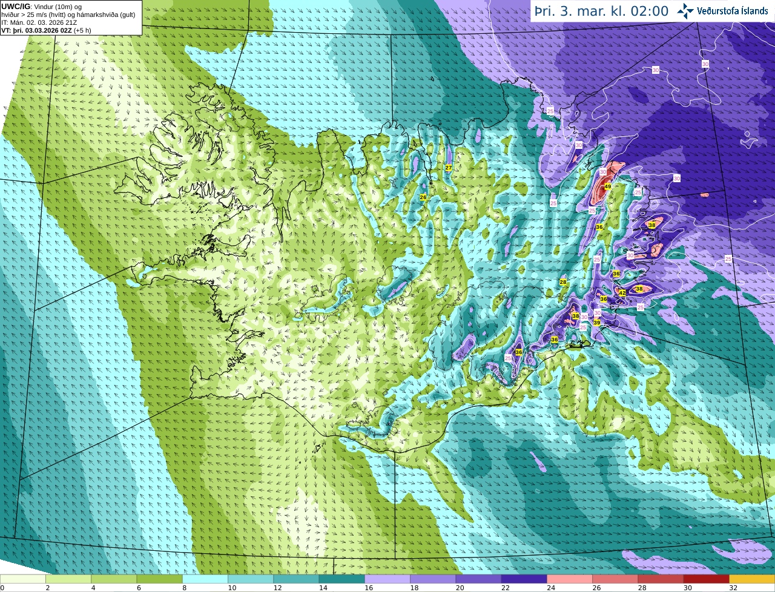Screen dimensions: 775x592
Task: Click the Veðurstofa Íslands logo emblem
Action: pyautogui.click(x=685, y=11)
